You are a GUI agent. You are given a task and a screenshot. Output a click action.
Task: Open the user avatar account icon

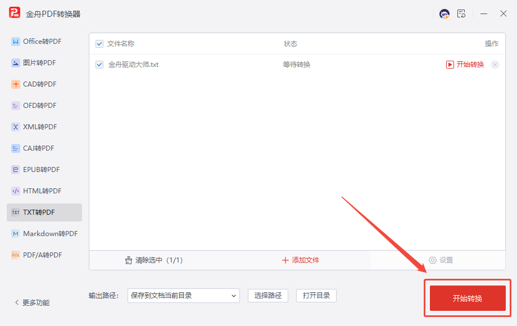click(x=445, y=14)
